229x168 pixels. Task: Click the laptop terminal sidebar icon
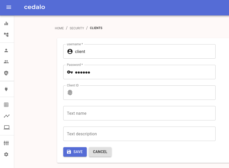(7, 127)
